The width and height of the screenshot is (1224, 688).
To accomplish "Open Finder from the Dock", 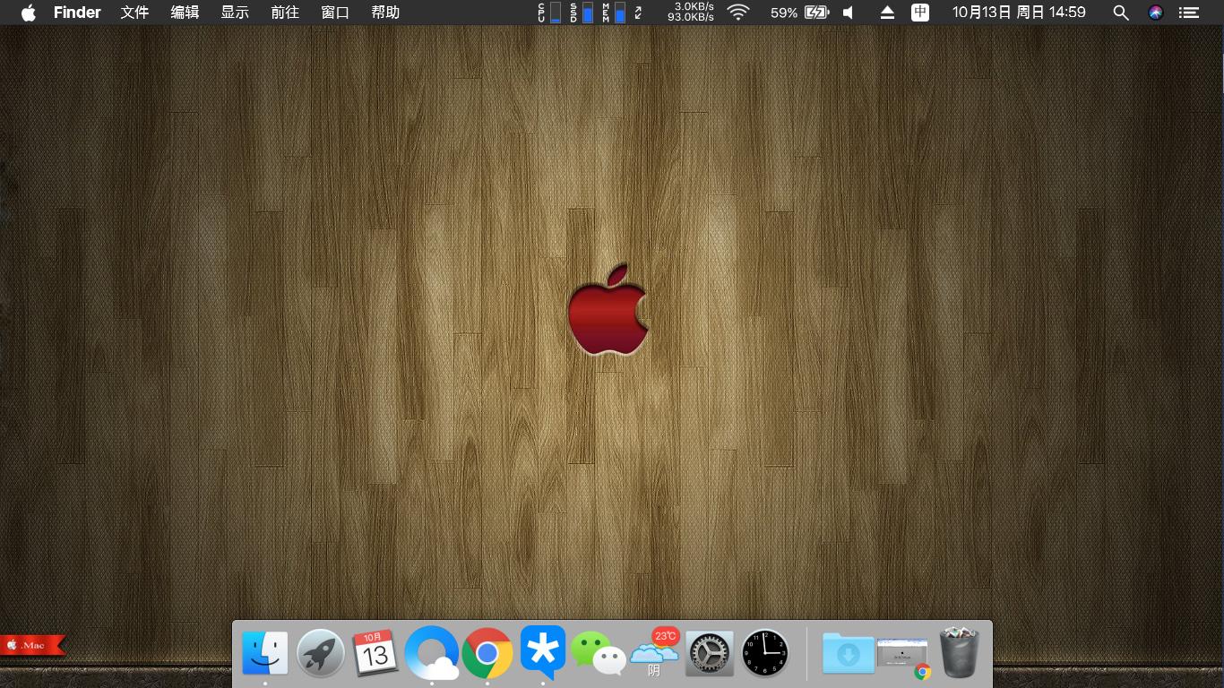I will click(265, 654).
